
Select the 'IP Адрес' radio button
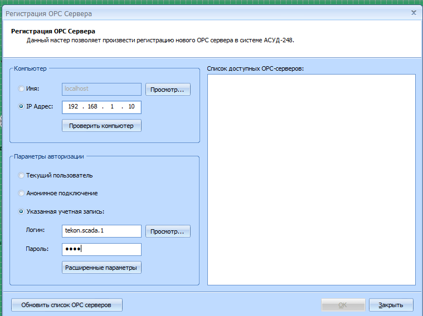(22, 106)
